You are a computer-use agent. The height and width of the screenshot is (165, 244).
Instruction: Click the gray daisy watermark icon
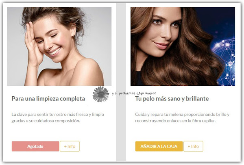[101, 94]
